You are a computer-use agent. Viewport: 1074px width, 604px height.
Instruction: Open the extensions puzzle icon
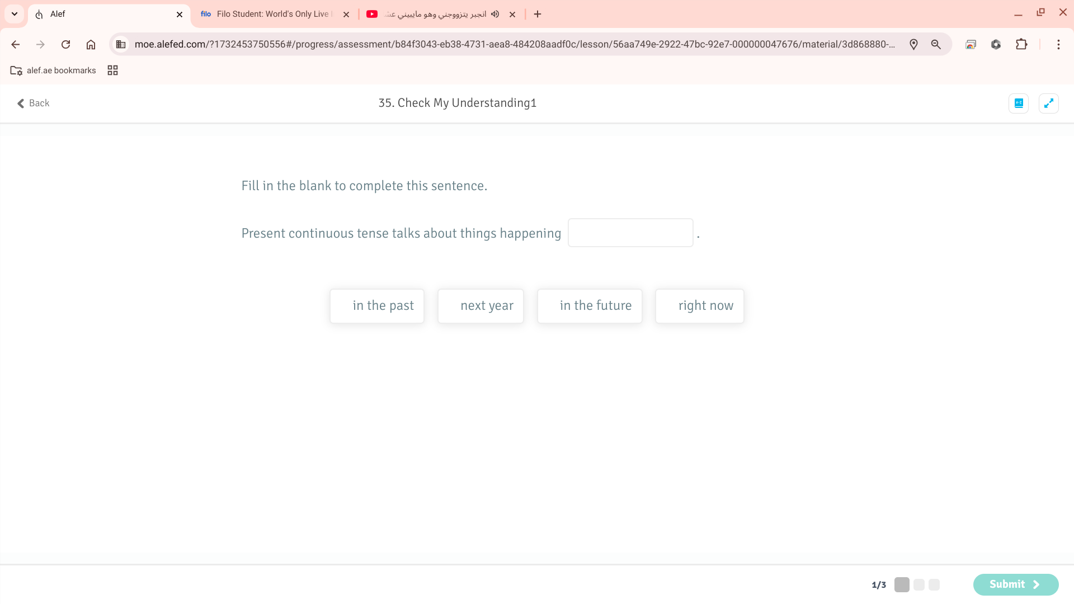click(1021, 44)
